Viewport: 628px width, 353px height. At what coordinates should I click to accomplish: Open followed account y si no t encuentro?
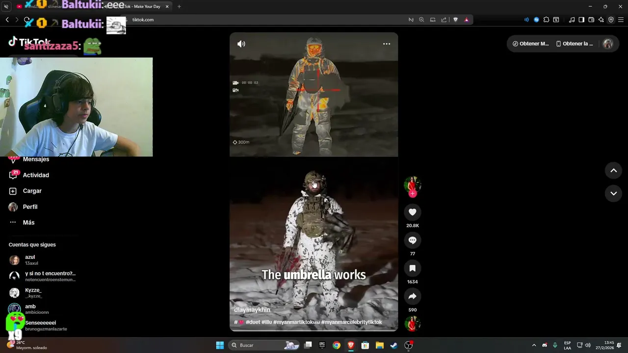click(42, 276)
